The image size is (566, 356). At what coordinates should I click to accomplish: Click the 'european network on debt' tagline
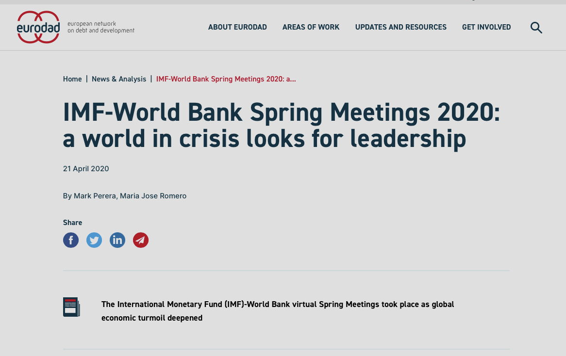[101, 27]
